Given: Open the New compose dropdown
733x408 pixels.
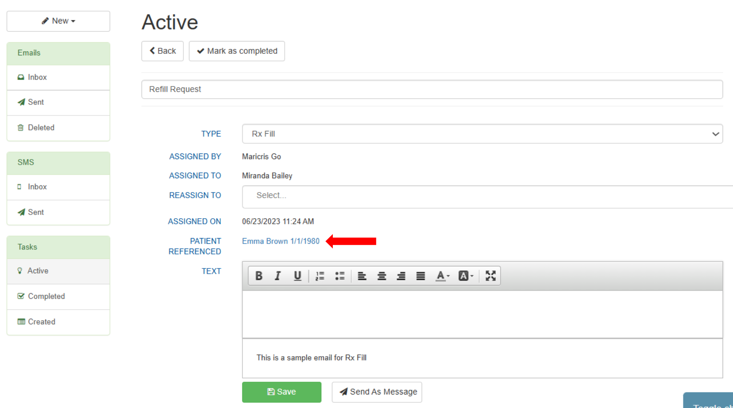Looking at the screenshot, I should 58,21.
